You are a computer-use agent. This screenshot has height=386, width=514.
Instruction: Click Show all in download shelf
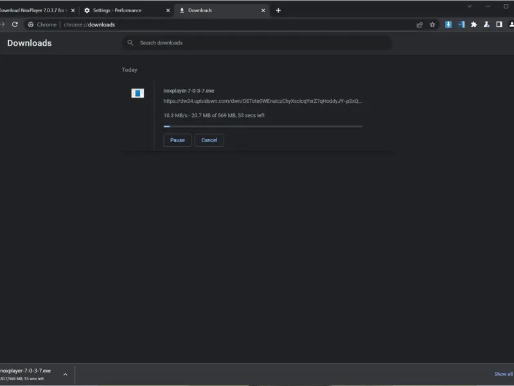(x=504, y=374)
